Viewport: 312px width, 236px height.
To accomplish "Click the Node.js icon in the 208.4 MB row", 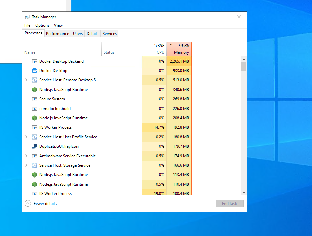I will click(x=35, y=118).
